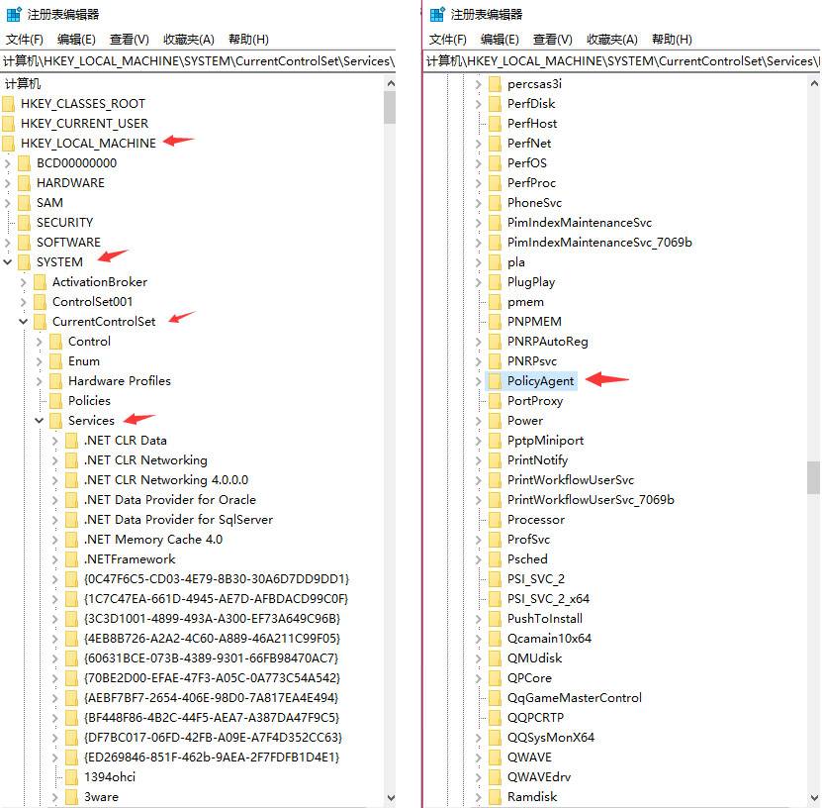Open the 文件(F) menu

tap(23, 39)
